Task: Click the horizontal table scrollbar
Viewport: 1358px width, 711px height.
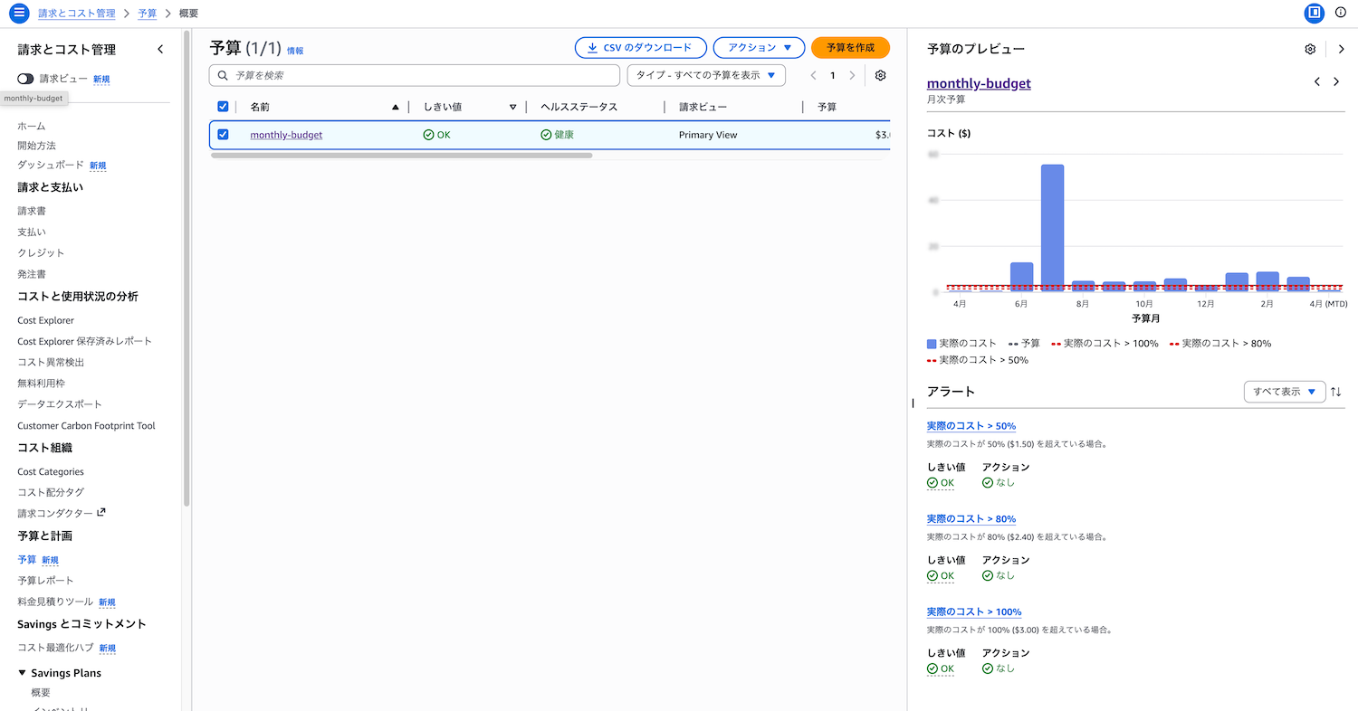Action: 401,156
